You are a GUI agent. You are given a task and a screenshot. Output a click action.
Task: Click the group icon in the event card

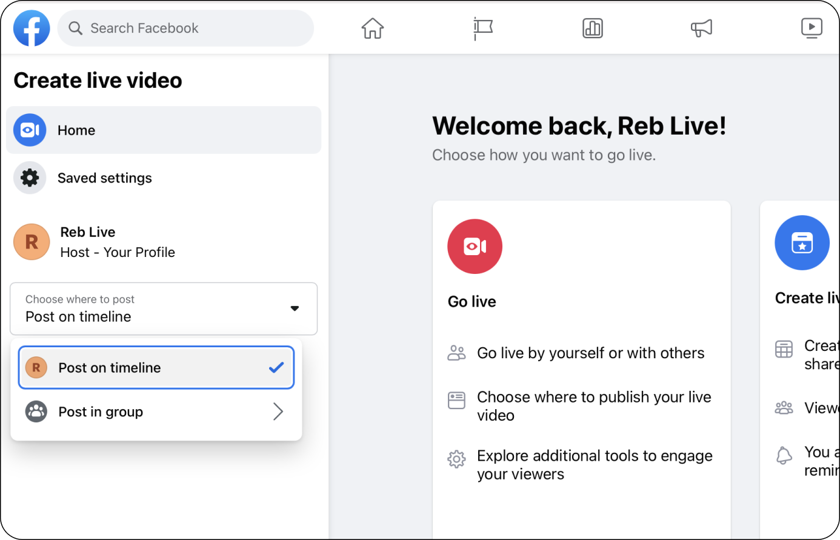pyautogui.click(x=784, y=408)
